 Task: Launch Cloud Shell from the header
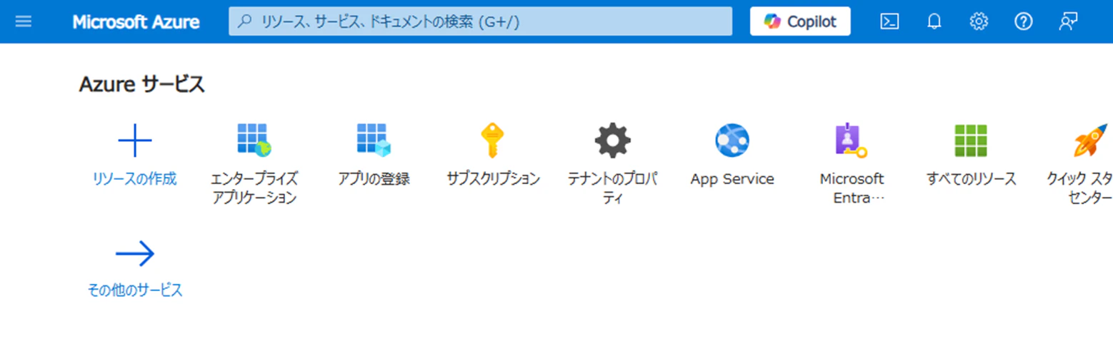click(x=889, y=21)
